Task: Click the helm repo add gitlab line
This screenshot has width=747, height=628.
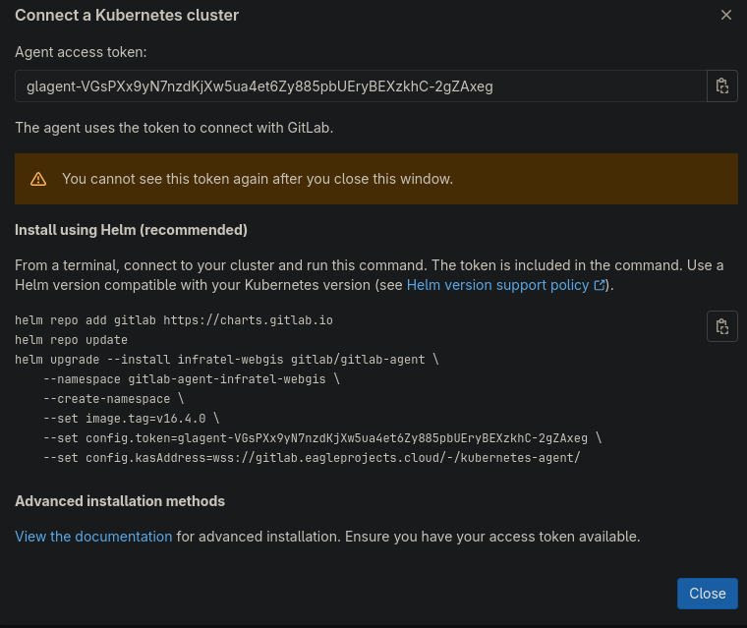Action: click(x=179, y=320)
